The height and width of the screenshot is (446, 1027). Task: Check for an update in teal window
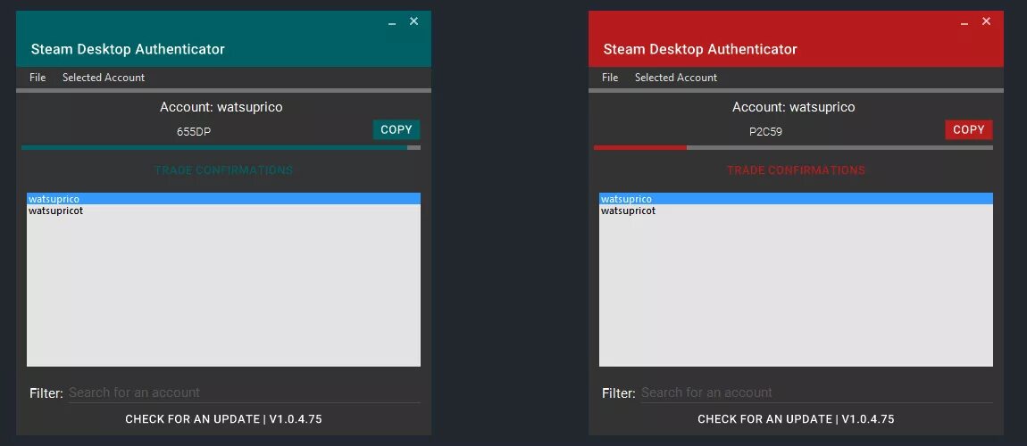223,418
